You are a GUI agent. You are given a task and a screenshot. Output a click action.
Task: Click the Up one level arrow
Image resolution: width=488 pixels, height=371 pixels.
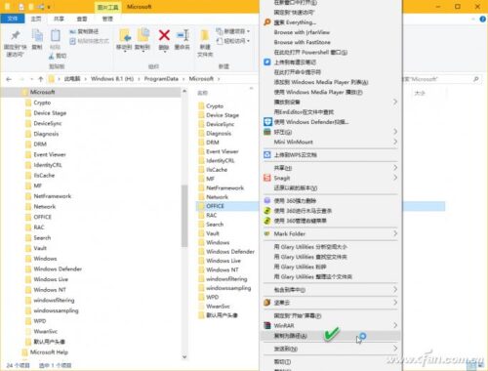click(x=41, y=79)
